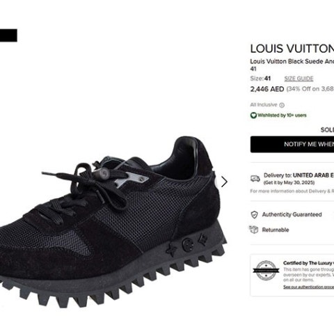Click the black sneaker product image
The image size is (334, 334).
(x=110, y=221)
